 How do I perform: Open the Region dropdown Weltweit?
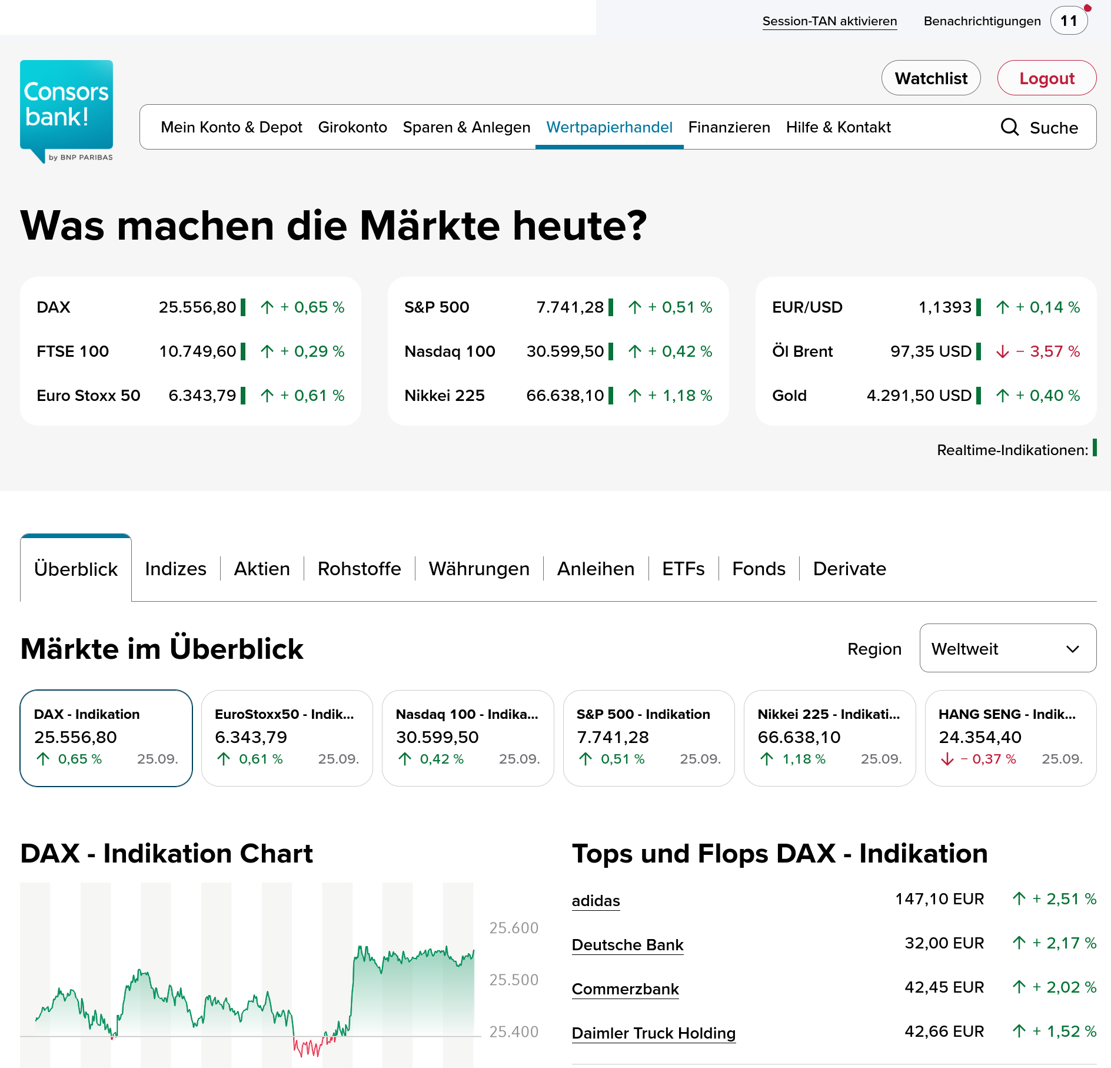1008,648
